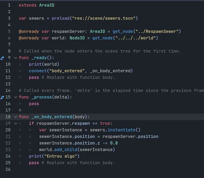Click on Area3D in the extends line
The height and width of the screenshot is (178, 204).
click(46, 5)
